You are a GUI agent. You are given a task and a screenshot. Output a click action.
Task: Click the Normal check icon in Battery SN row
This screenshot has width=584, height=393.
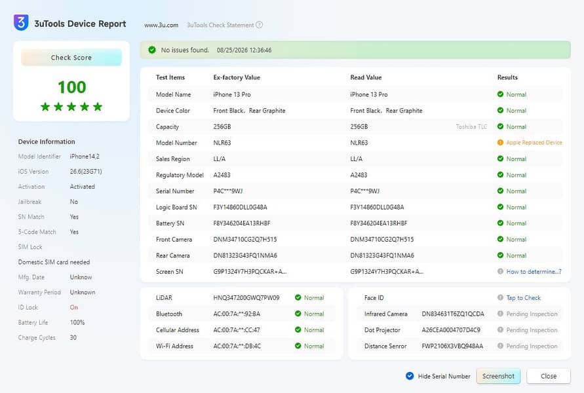point(500,223)
